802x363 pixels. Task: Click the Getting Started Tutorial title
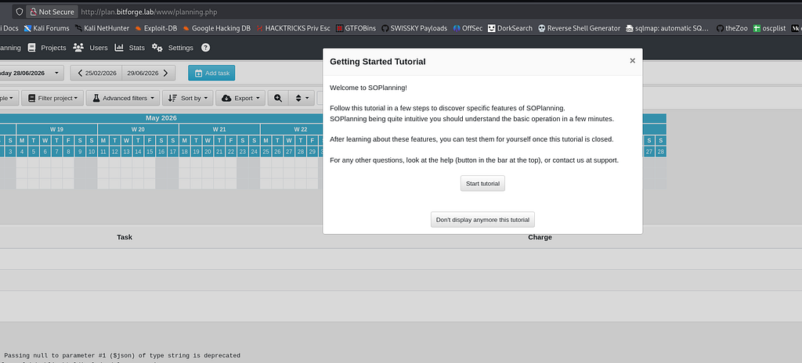[x=378, y=62]
